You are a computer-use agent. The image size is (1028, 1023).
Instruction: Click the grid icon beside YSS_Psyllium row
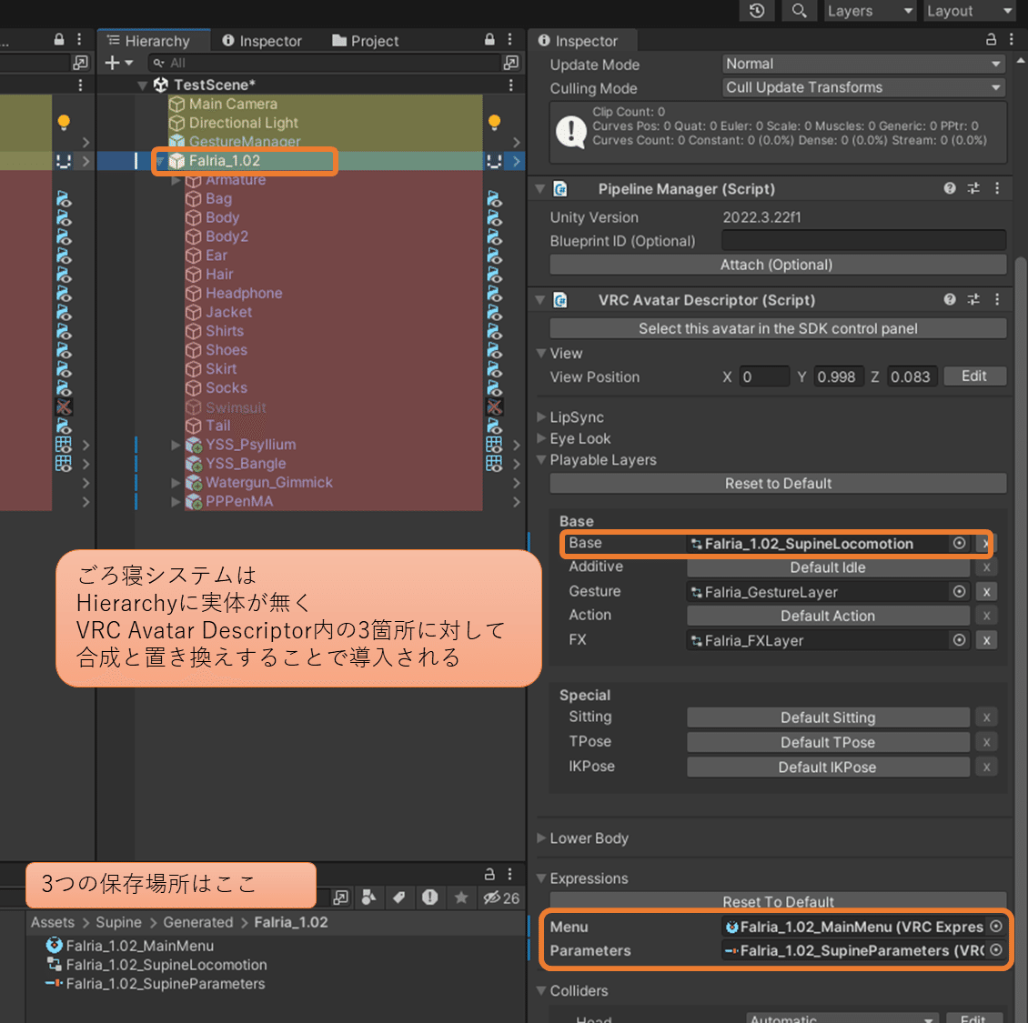[x=494, y=445]
